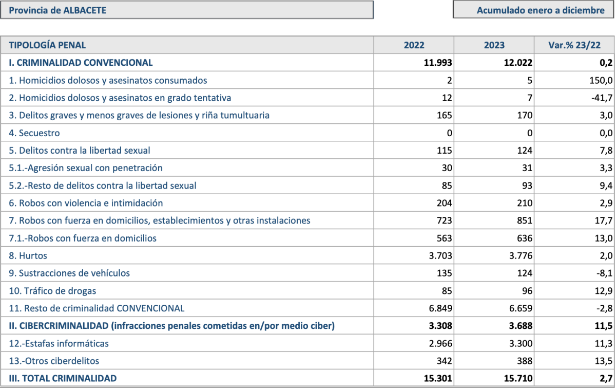616x389 pixels.
Task: Click row '10. Tráfico de drogas'
Action: click(x=307, y=290)
